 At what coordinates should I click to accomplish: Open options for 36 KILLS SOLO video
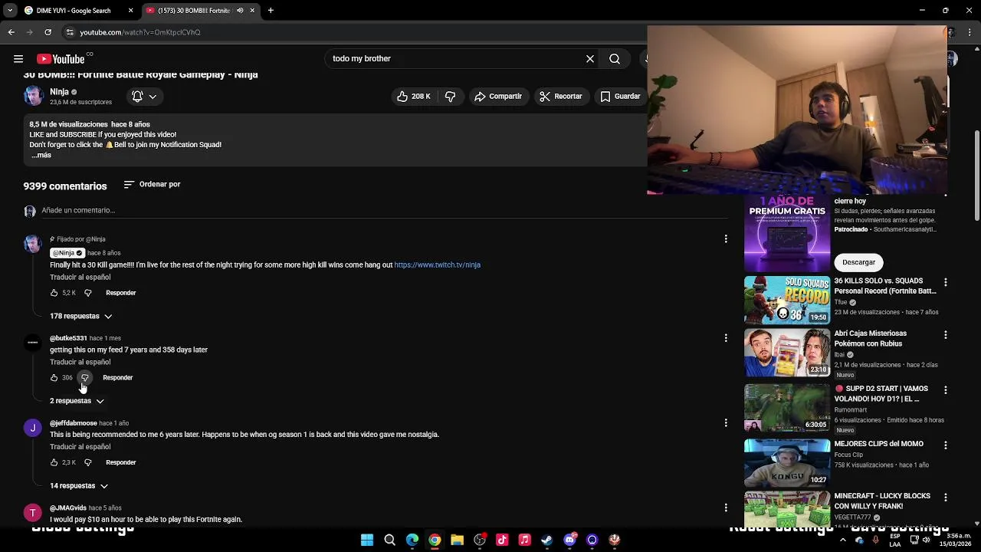pos(945,282)
